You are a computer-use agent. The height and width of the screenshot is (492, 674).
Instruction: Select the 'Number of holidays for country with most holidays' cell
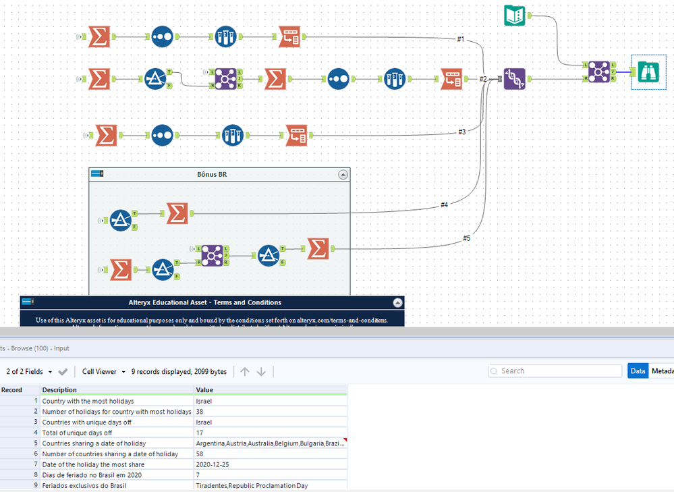coord(117,412)
